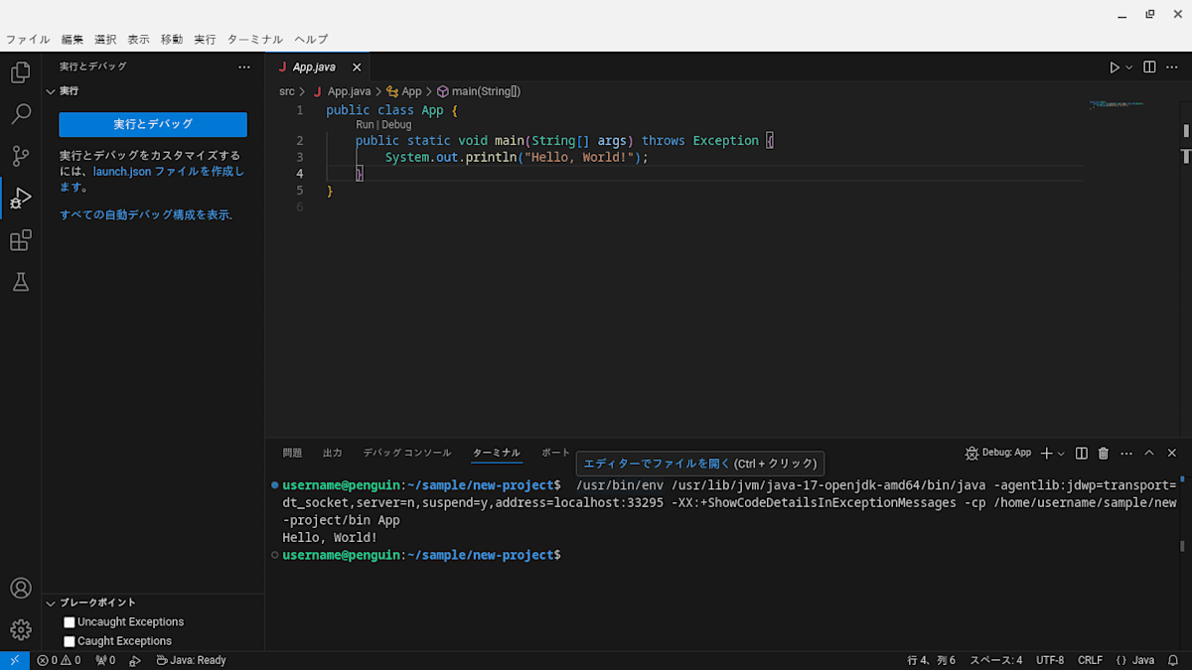This screenshot has width=1192, height=670.
Task: Open the Source Control view
Action: pyautogui.click(x=20, y=156)
